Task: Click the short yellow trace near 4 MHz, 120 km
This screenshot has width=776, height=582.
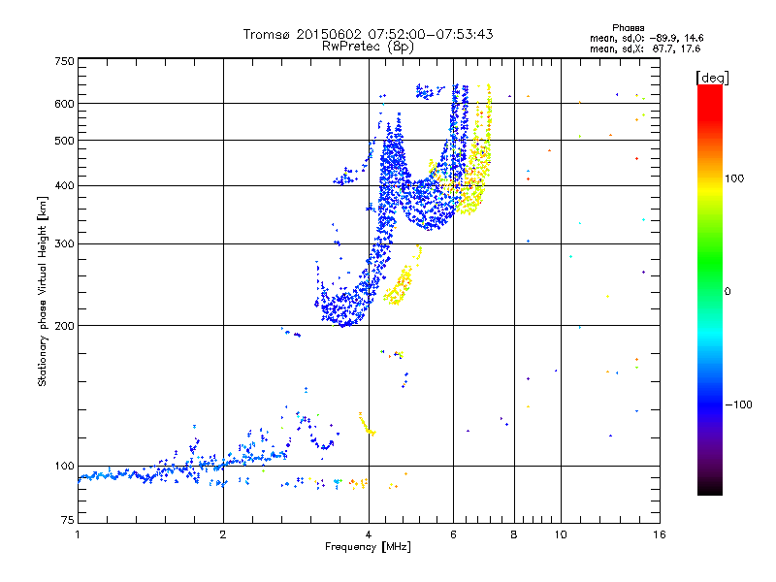Action: pos(367,425)
